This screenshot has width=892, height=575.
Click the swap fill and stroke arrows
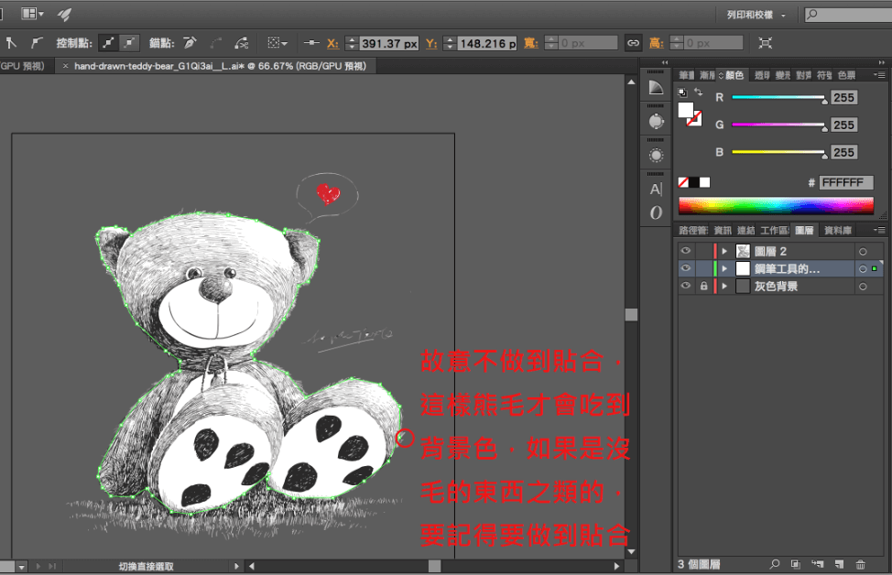(699, 92)
